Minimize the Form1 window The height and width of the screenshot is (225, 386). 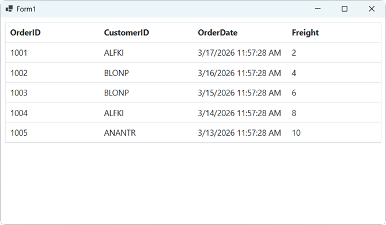318,9
